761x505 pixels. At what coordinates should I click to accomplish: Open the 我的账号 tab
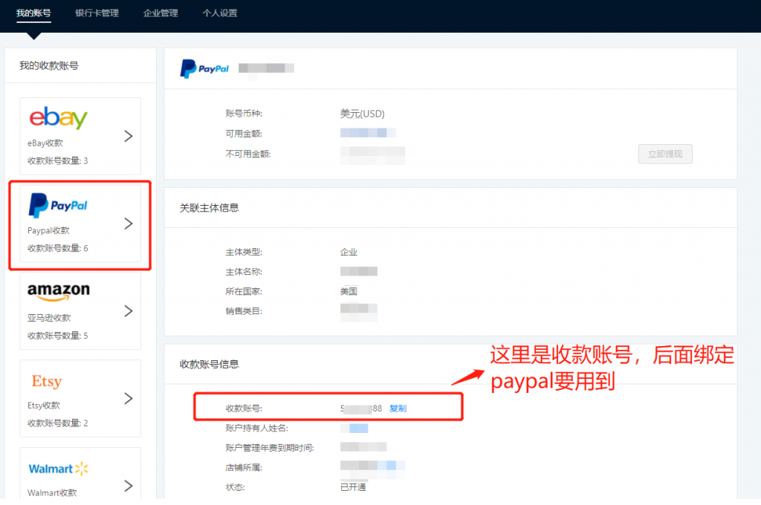pyautogui.click(x=33, y=13)
